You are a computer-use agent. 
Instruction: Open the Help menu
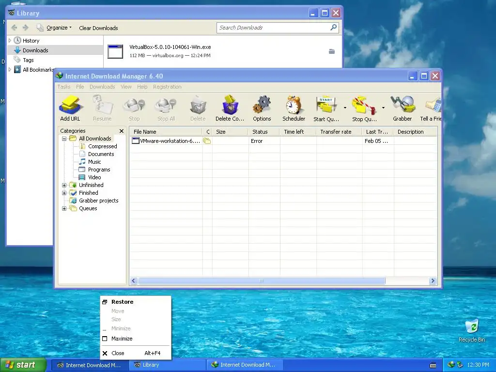[142, 87]
